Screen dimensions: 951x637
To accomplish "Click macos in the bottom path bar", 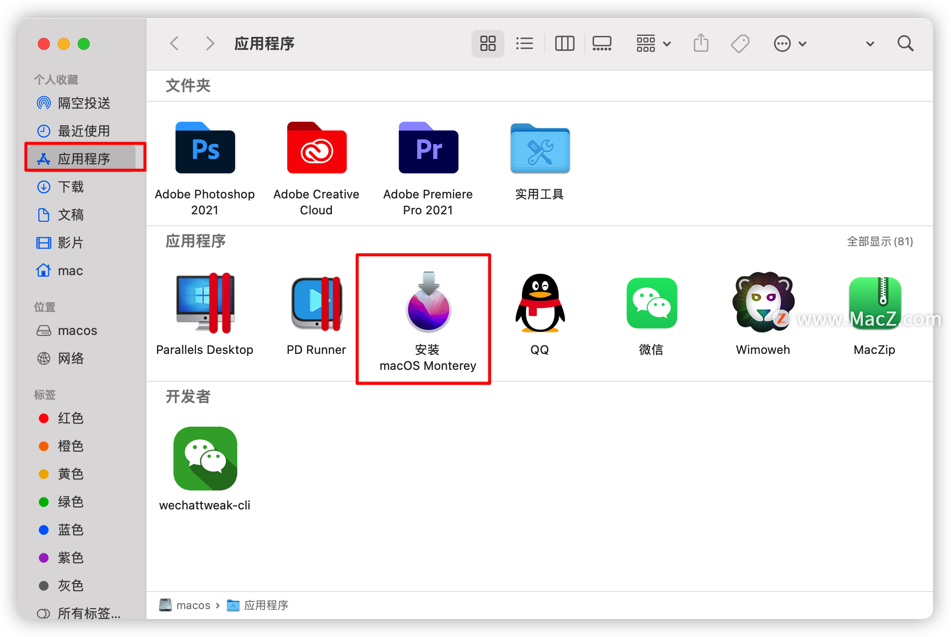I will (x=185, y=605).
